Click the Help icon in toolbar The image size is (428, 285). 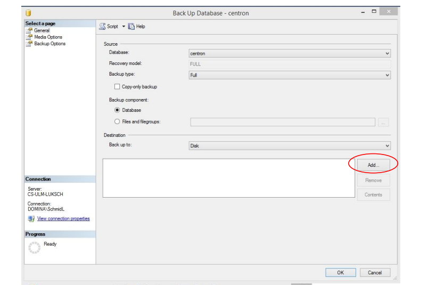pyautogui.click(x=131, y=27)
